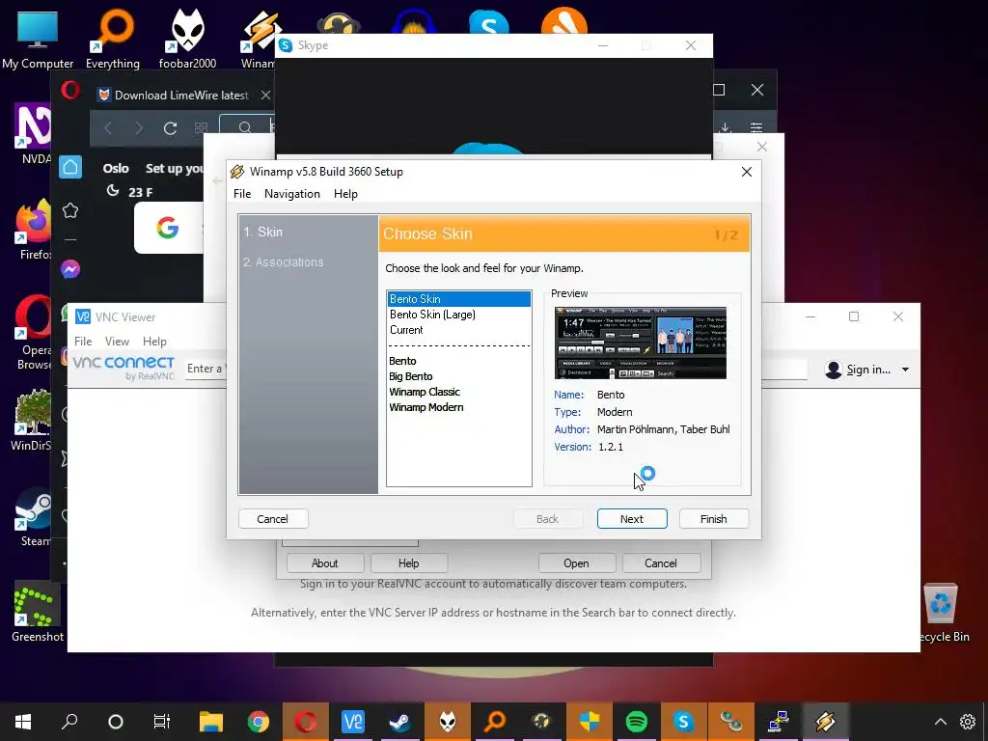Switch to VNC Viewer on the taskbar

click(x=353, y=722)
